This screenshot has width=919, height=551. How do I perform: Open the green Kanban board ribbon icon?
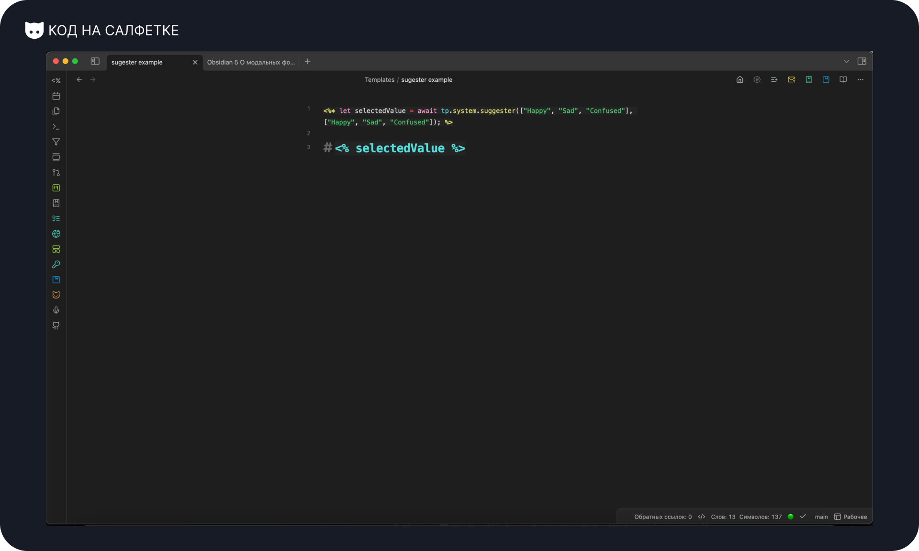56,188
